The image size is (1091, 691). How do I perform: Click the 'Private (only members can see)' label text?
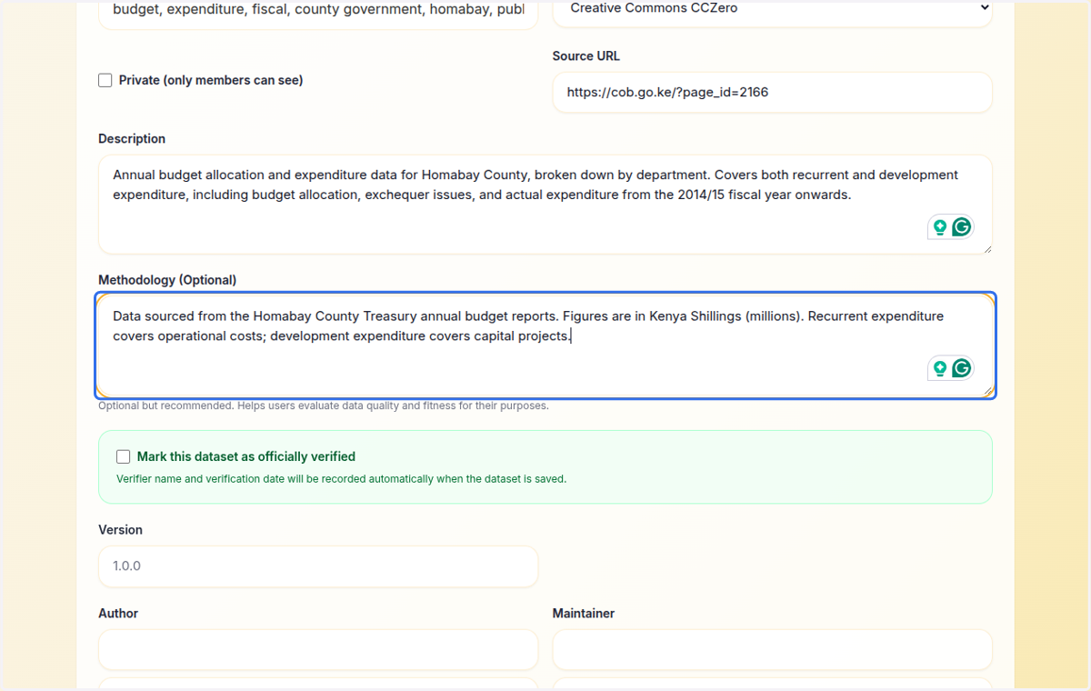click(x=211, y=80)
